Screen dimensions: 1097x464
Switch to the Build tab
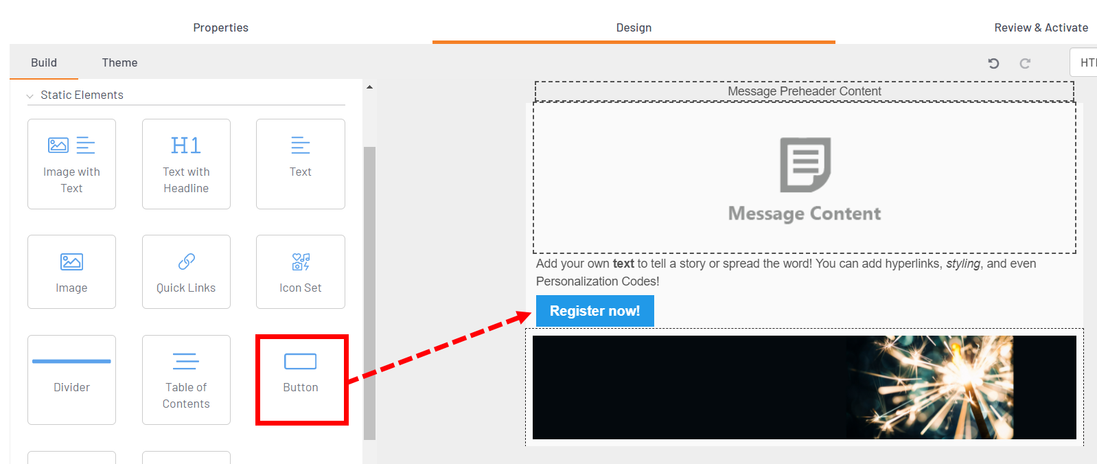click(x=44, y=62)
